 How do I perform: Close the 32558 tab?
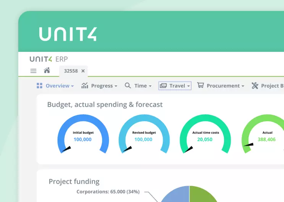coord(83,71)
